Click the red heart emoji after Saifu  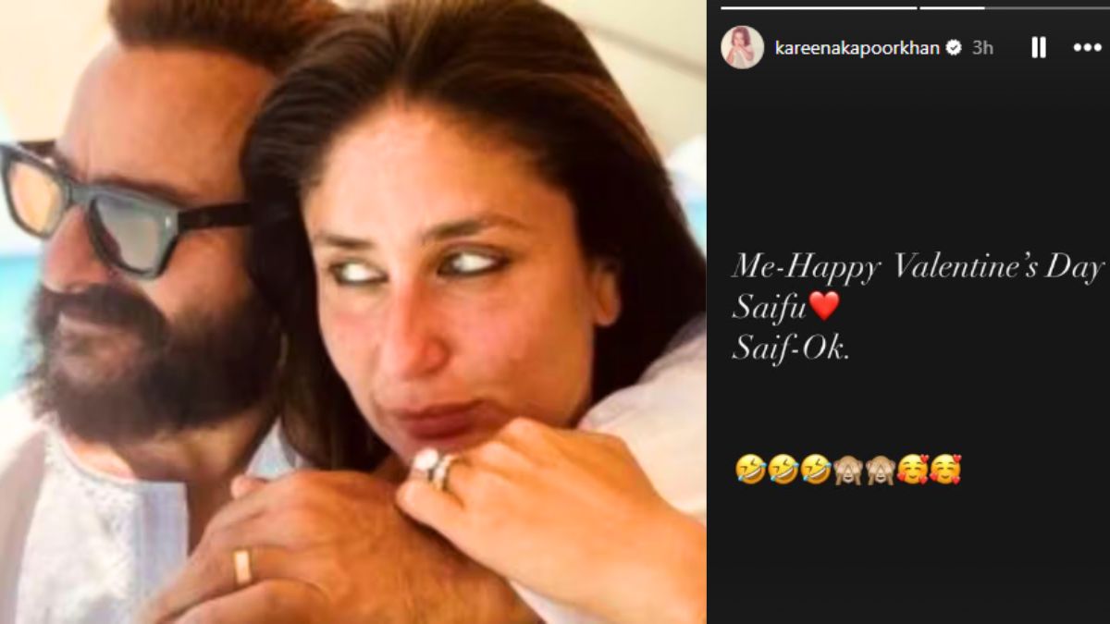[x=823, y=306]
